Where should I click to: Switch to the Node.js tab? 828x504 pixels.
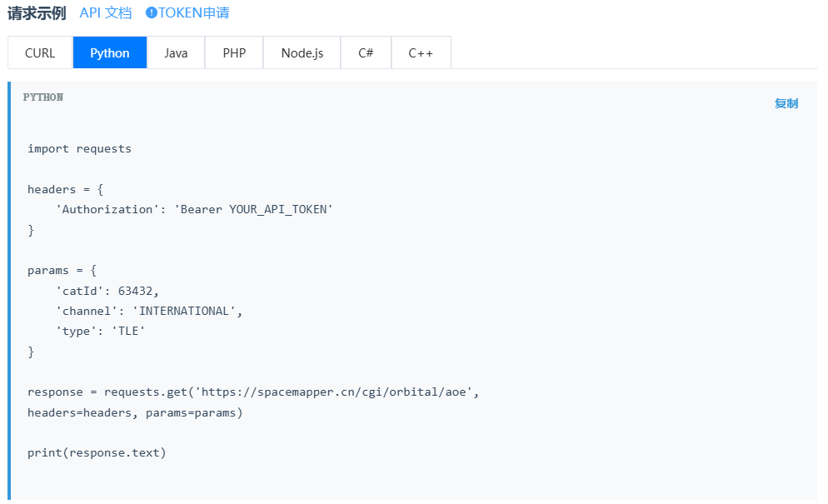[302, 52]
